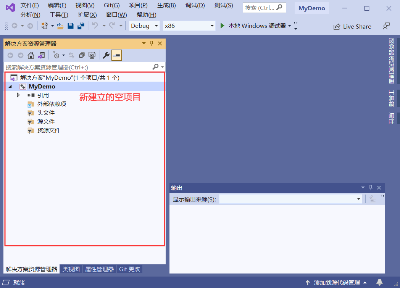400x288 pixels.
Task: Switch to the 属性管理器 tab
Action: coord(99,269)
